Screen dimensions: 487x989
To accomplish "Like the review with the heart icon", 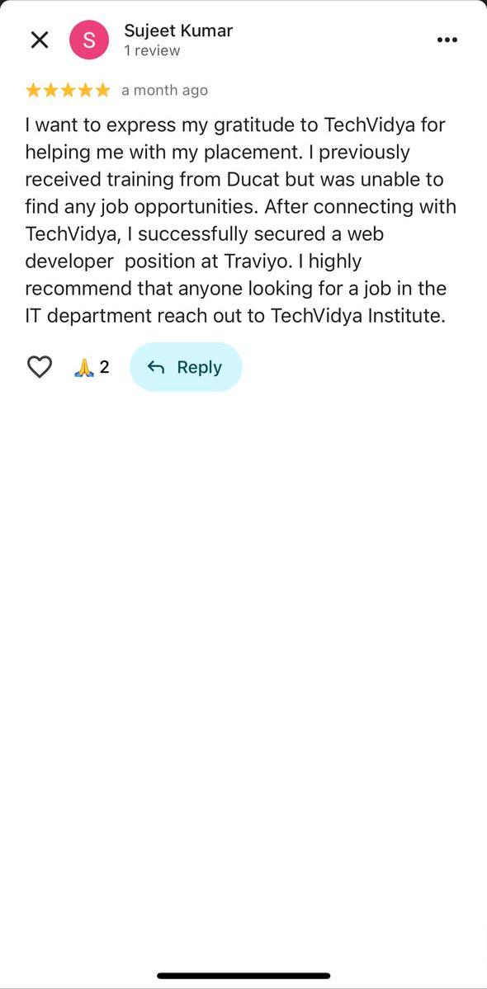I will coord(39,367).
